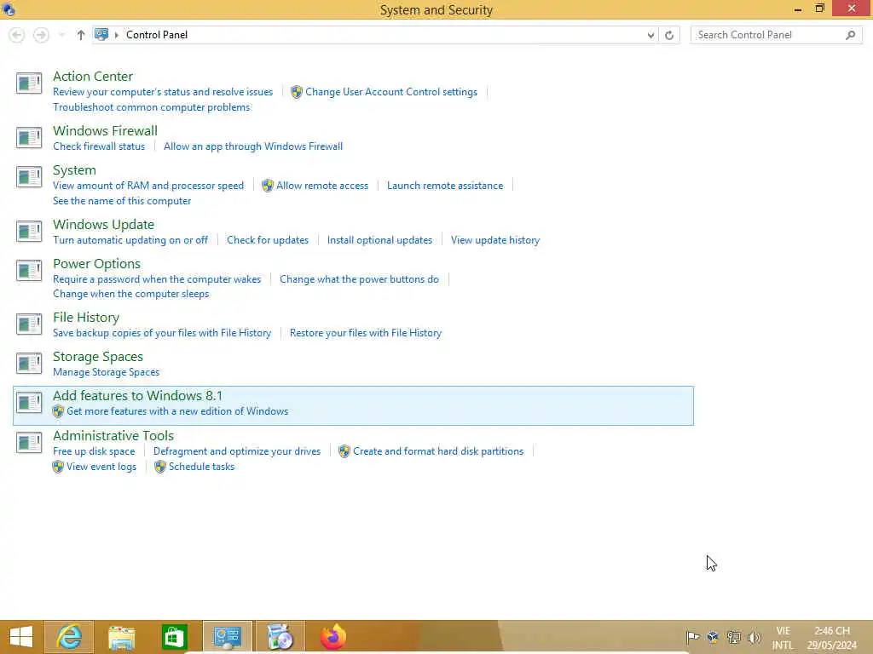The image size is (873, 654).
Task: Click the volume speaker tray icon
Action: click(x=754, y=637)
